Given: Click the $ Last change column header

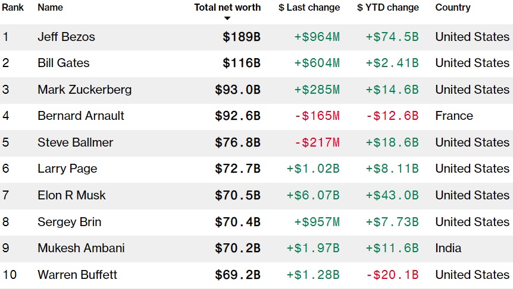Looking at the screenshot, I should tap(309, 8).
